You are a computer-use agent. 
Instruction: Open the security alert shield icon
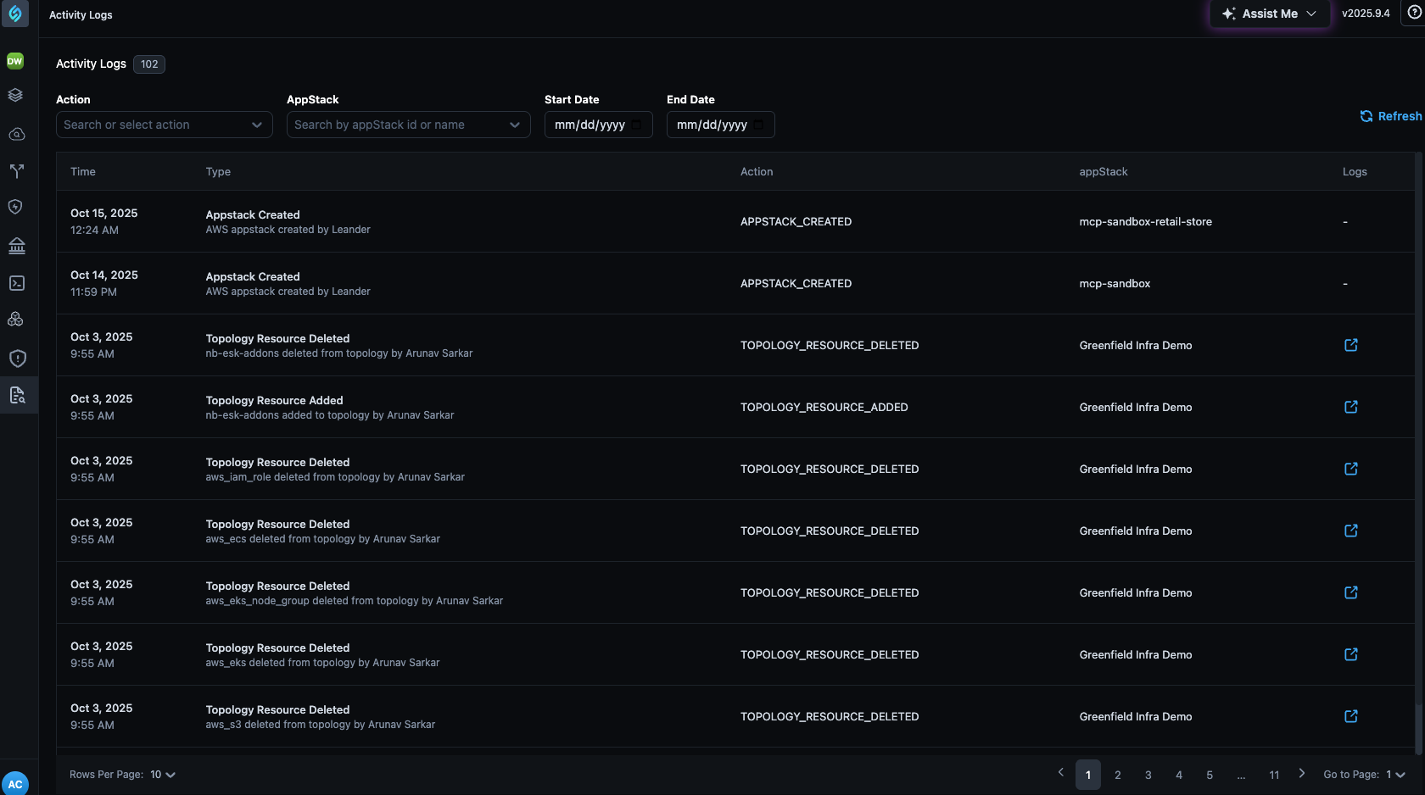15,358
